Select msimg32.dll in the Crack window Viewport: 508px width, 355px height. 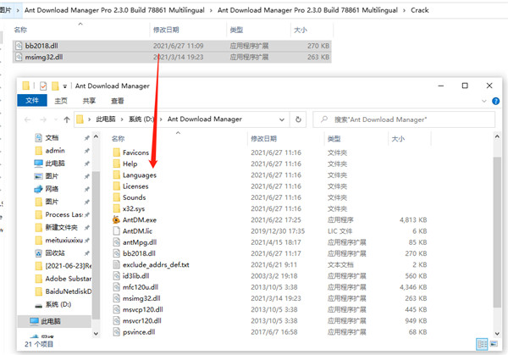click(172, 57)
